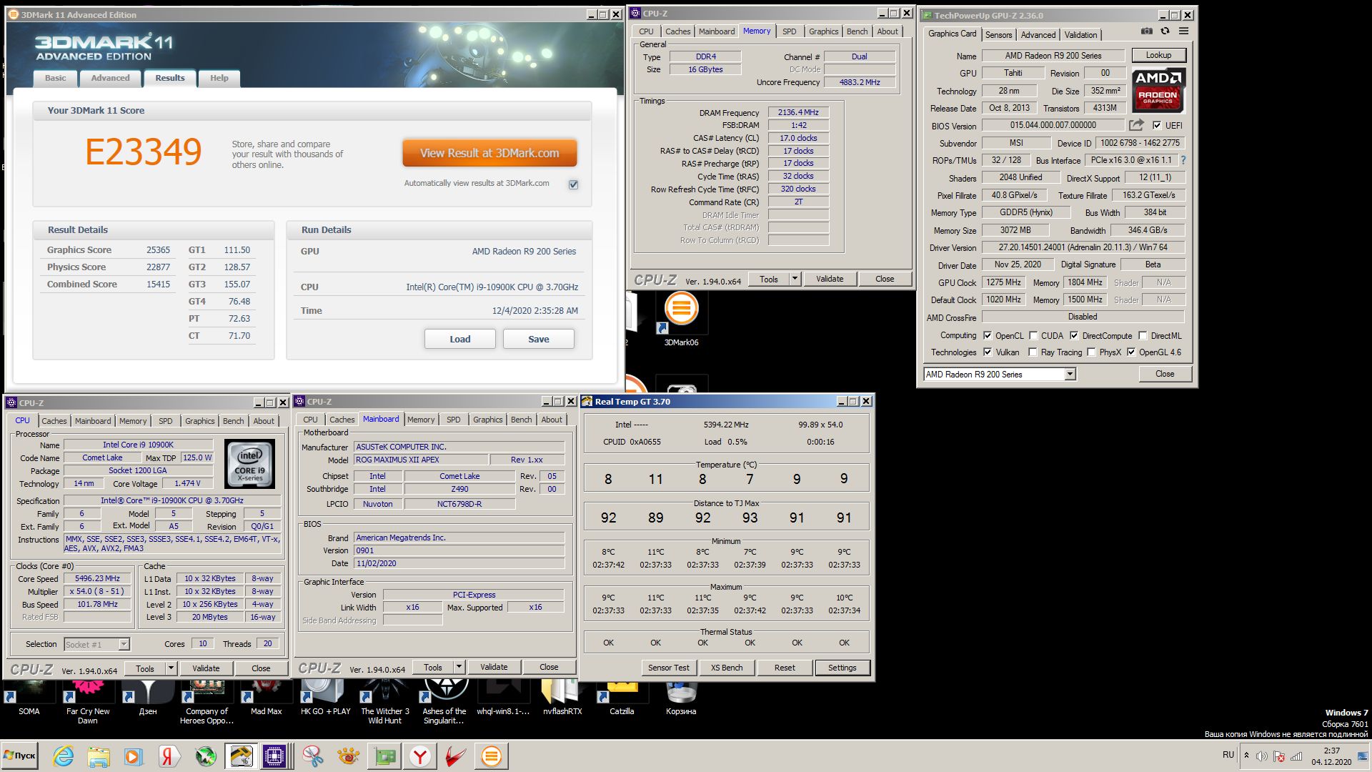
Task: Open Tools dropdown arrow in Memory CPU-Z
Action: click(795, 279)
